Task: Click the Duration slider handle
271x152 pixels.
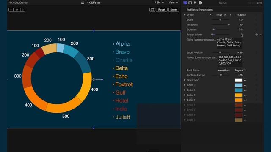Action: tap(213, 30)
